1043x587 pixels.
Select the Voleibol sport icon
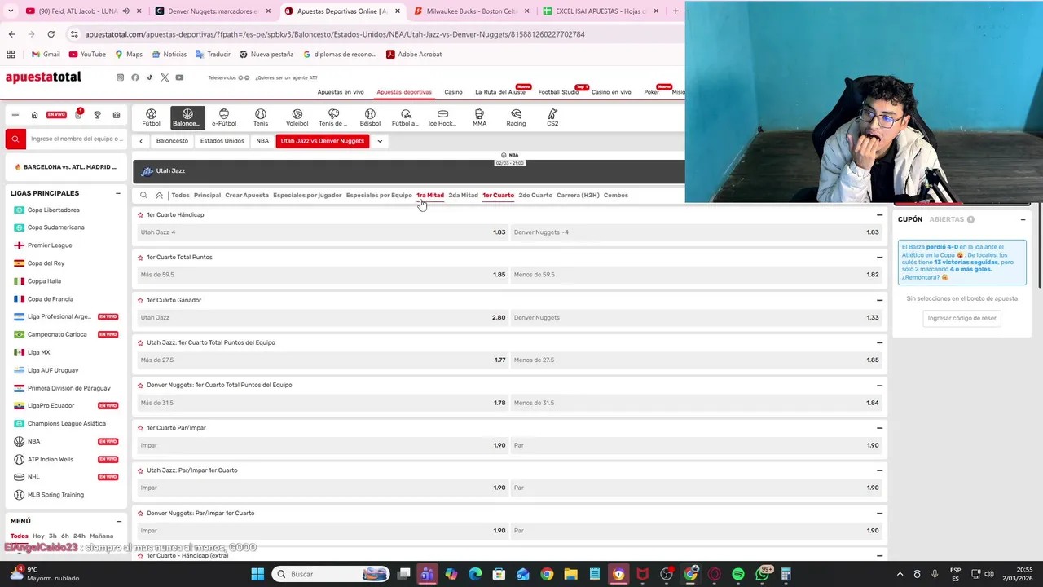click(x=297, y=117)
